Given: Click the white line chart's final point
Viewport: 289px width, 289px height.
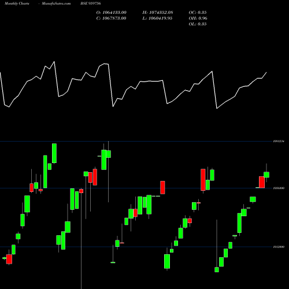Looking at the screenshot, I should 266,72.
